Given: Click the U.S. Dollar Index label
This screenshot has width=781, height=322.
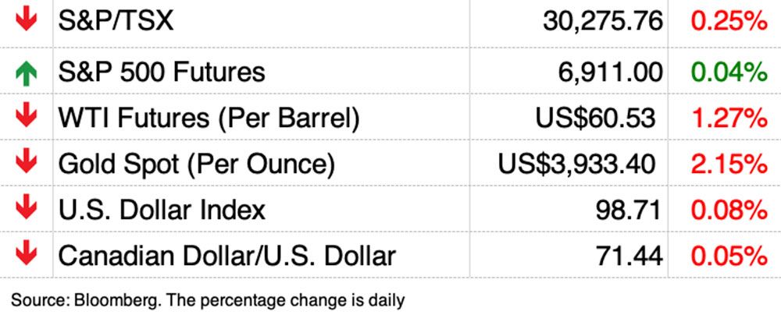Looking at the screenshot, I should coord(162,209).
